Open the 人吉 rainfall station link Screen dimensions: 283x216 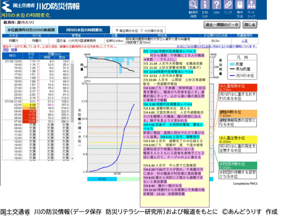(x=244, y=41)
